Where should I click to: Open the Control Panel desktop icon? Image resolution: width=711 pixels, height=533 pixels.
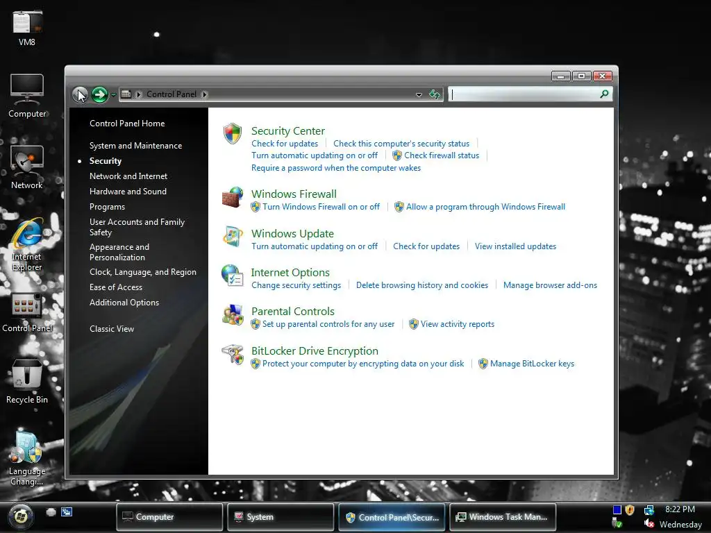point(27,313)
